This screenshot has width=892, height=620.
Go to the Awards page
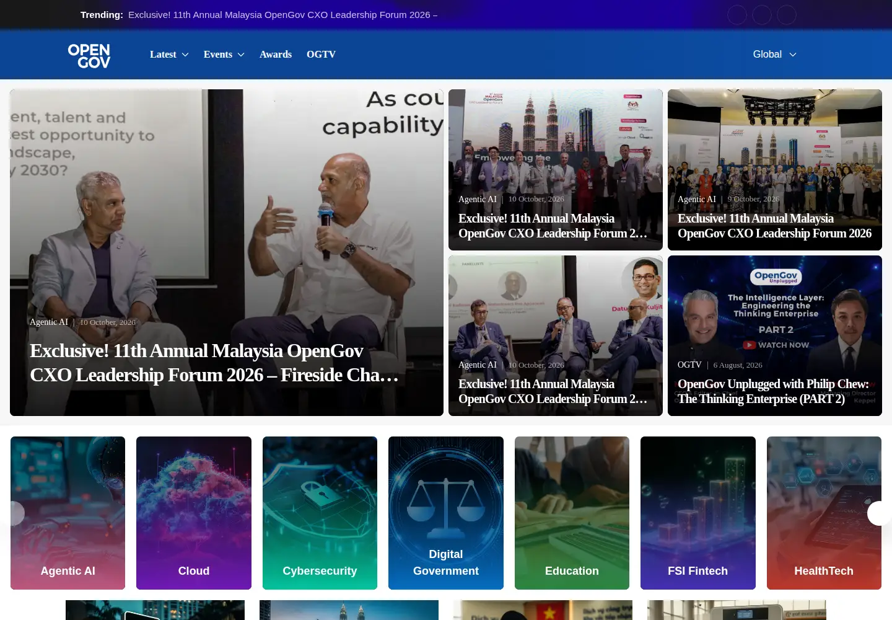pyautogui.click(x=276, y=55)
